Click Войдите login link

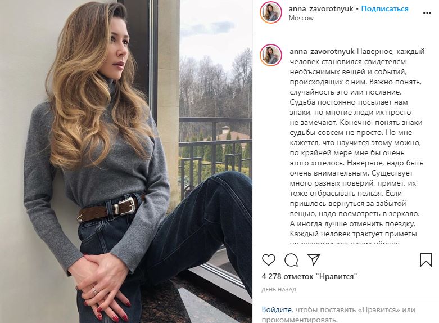pos(277,310)
